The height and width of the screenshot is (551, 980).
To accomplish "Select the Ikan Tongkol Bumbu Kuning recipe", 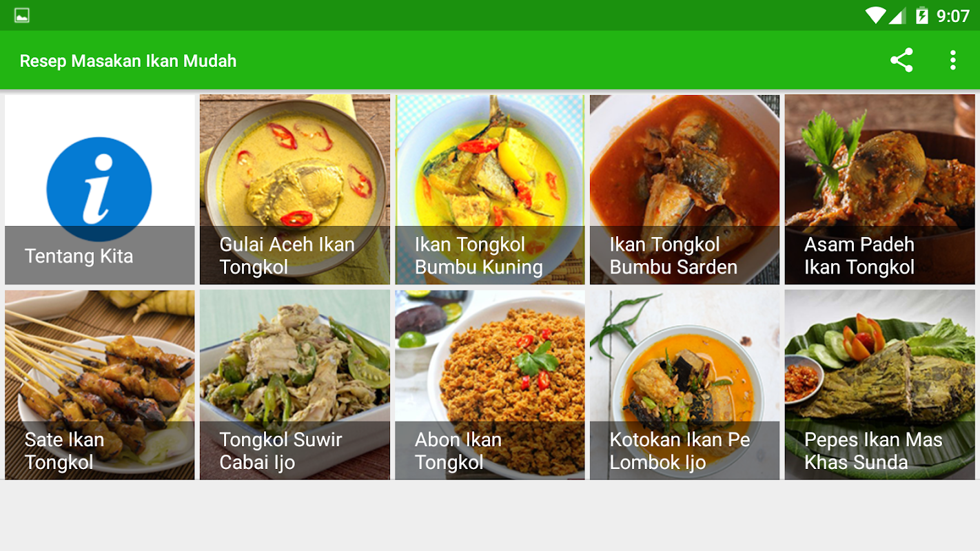I will pos(490,189).
